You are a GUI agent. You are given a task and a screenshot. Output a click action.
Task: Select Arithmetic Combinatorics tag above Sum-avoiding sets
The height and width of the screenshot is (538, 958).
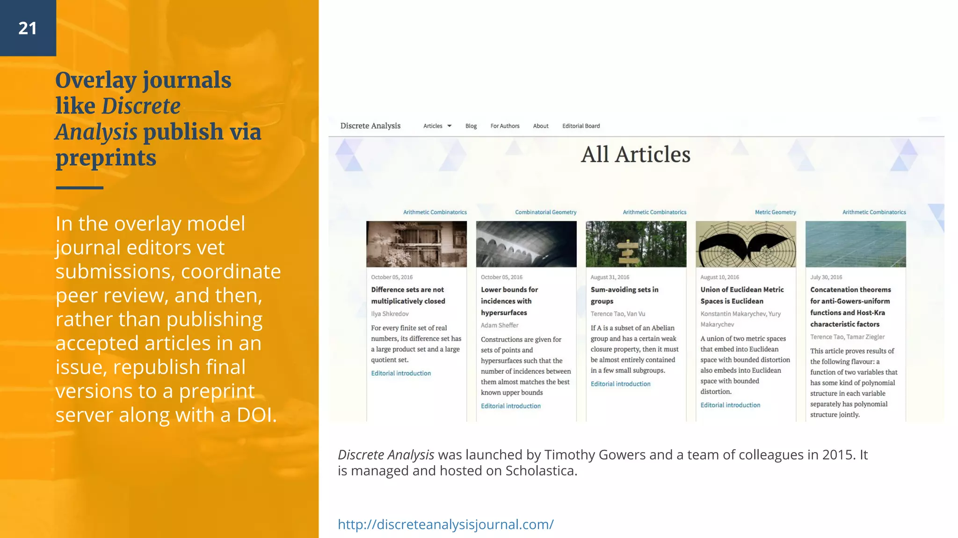tap(654, 212)
